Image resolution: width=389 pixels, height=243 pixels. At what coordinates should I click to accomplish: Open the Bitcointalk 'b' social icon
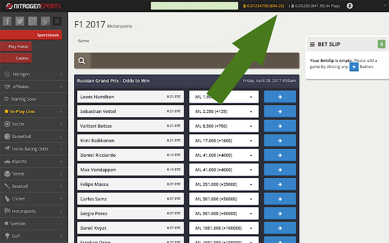click(45, 21)
